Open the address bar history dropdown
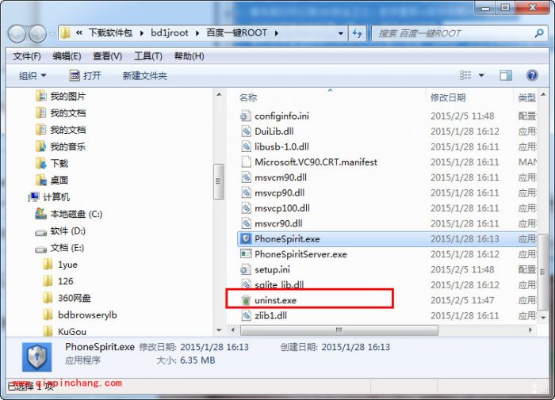 pyautogui.click(x=340, y=33)
